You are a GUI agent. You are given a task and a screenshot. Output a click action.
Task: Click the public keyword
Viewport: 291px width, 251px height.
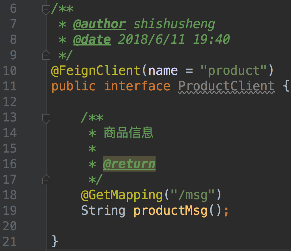[73, 86]
